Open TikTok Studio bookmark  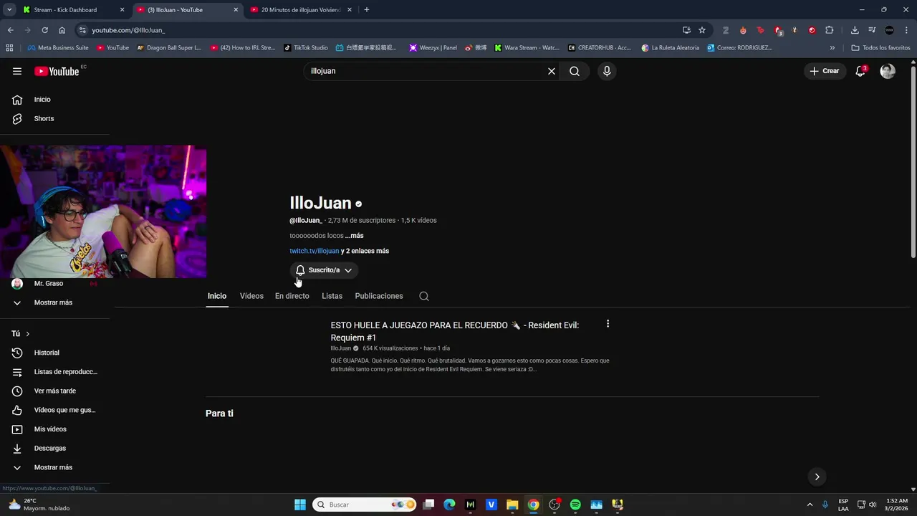tap(306, 48)
